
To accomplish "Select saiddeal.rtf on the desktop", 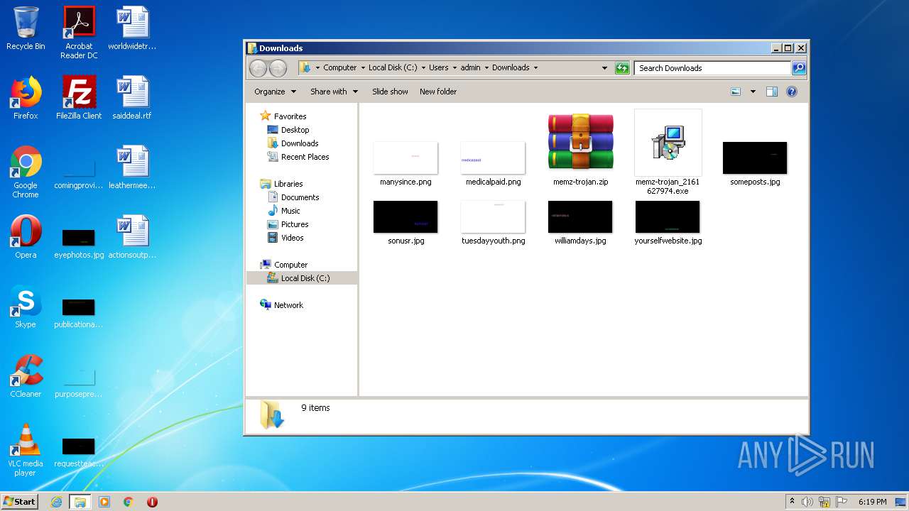I will (x=132, y=98).
